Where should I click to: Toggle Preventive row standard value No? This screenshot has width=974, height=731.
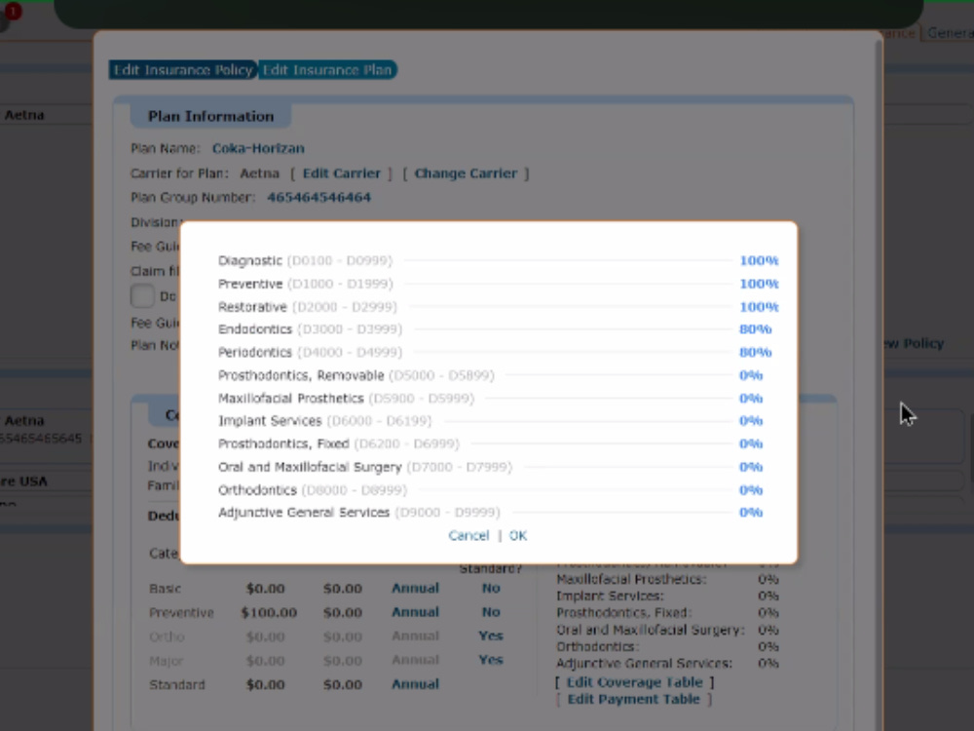[491, 612]
